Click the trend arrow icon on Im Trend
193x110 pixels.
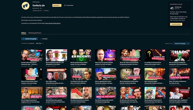[41, 39]
